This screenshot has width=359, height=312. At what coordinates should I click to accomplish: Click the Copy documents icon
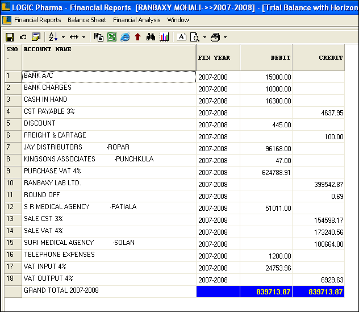click(99, 37)
